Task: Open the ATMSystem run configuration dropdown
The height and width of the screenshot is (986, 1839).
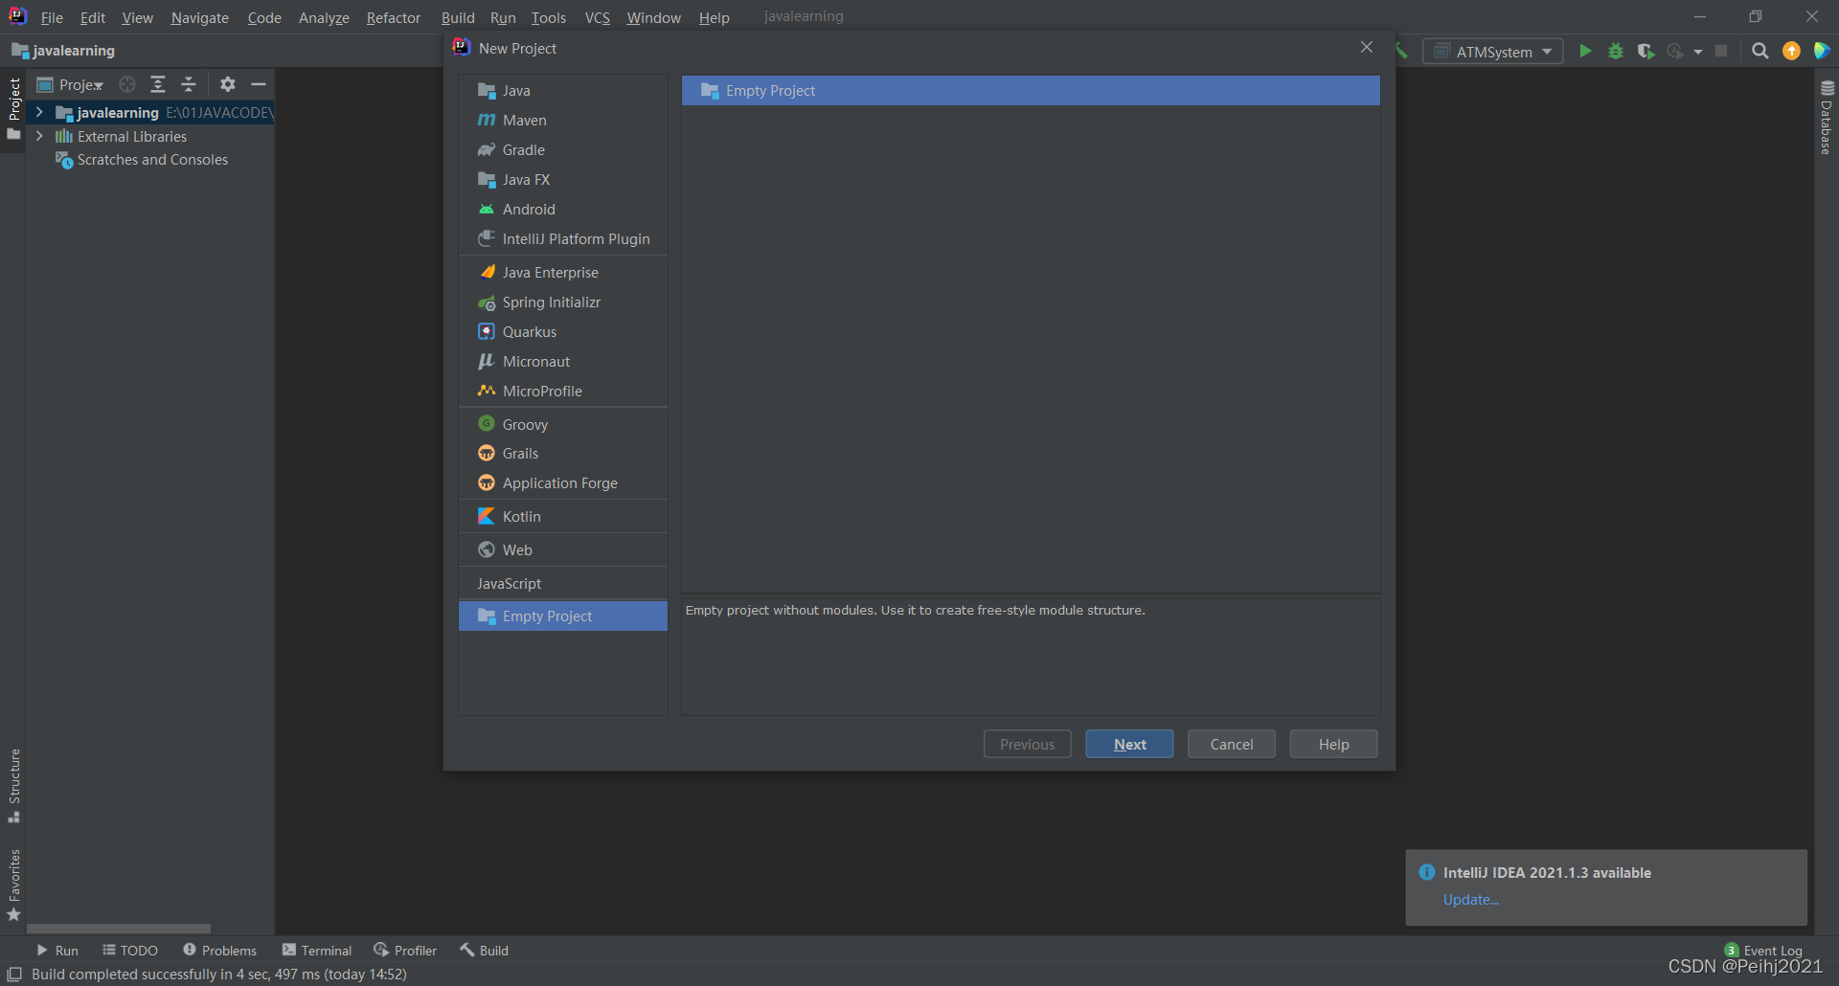Action: click(1492, 52)
